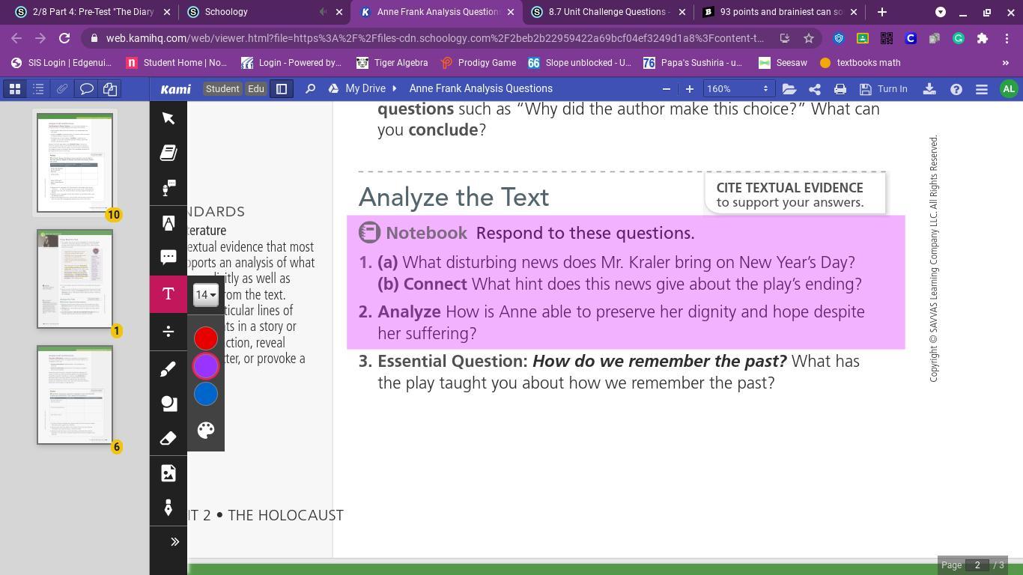
Task: Choose the Drawing brush tool
Action: (169, 369)
